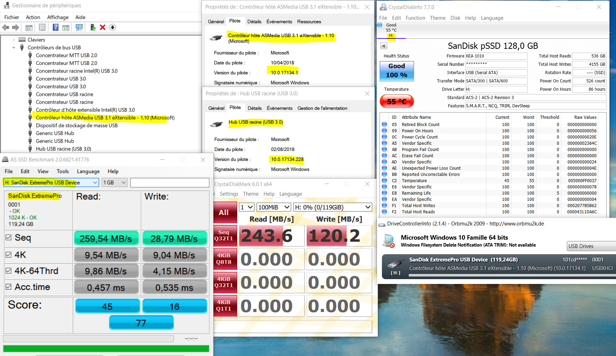Image resolution: width=616 pixels, height=356 pixels.
Task: Click the status orb for Retired Block Count
Action: point(384,124)
